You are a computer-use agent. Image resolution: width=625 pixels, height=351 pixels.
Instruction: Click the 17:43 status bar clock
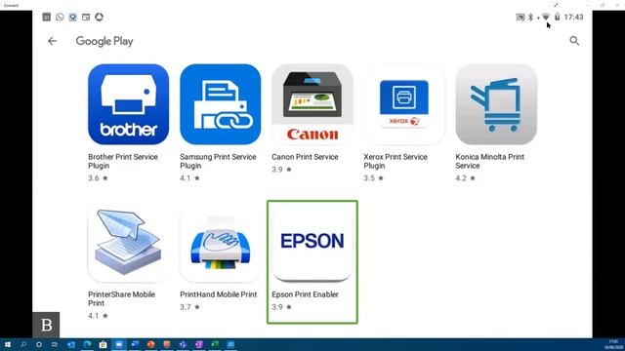pos(573,18)
